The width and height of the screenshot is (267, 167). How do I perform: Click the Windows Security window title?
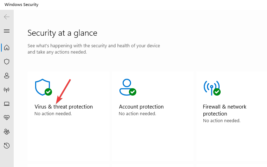[x=21, y=5]
